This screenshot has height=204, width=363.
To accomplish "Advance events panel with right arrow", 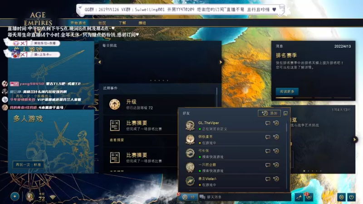I will click(355, 140).
